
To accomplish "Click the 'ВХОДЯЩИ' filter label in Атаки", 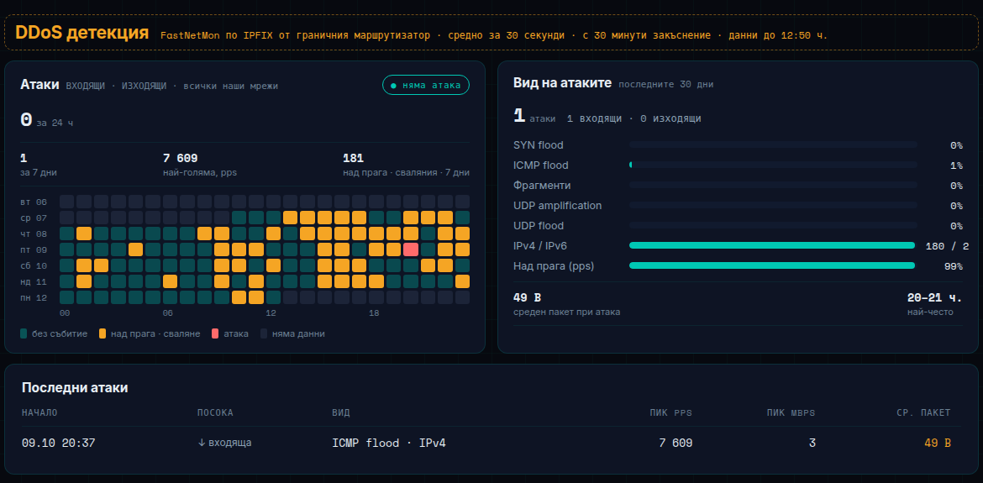I will [86, 86].
